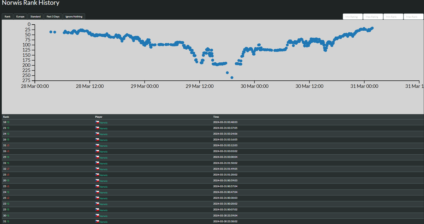Click the Time column header
The image size is (424, 224).
point(216,117)
